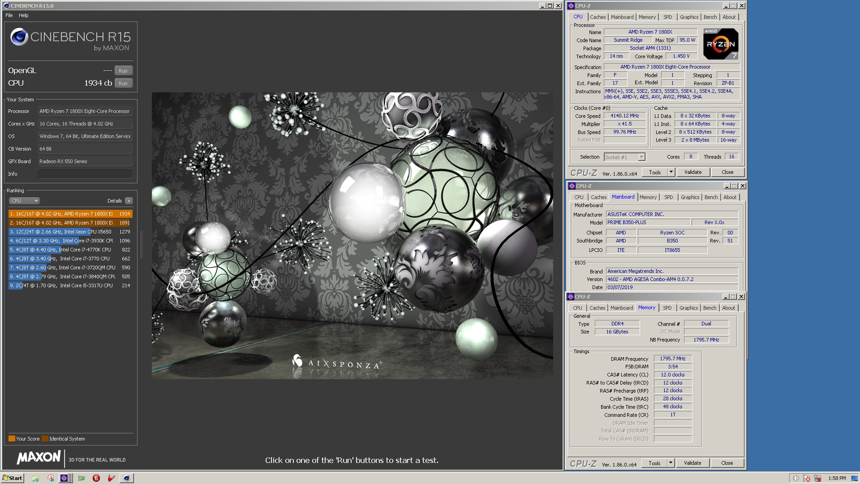Click the panel splitter handle beside Ranking

coord(141,244)
